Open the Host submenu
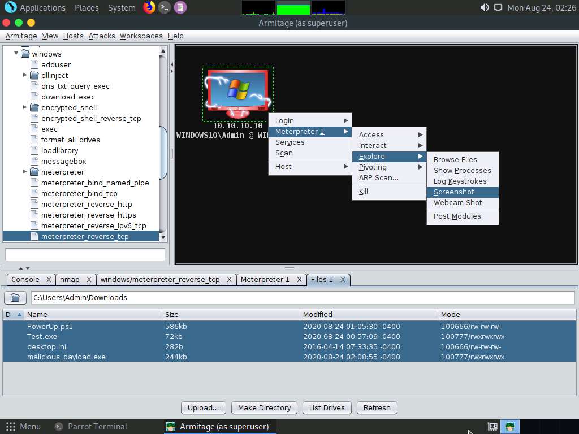Viewport: 579px width, 434px height. point(310,167)
